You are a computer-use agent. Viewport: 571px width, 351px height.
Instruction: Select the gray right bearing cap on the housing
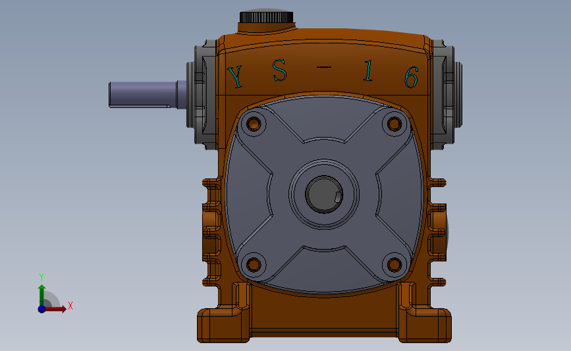point(446,95)
